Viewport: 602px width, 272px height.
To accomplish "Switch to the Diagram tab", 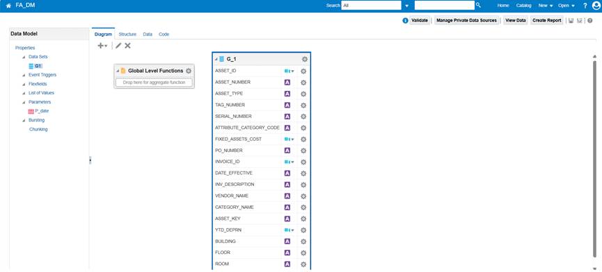I will point(103,34).
